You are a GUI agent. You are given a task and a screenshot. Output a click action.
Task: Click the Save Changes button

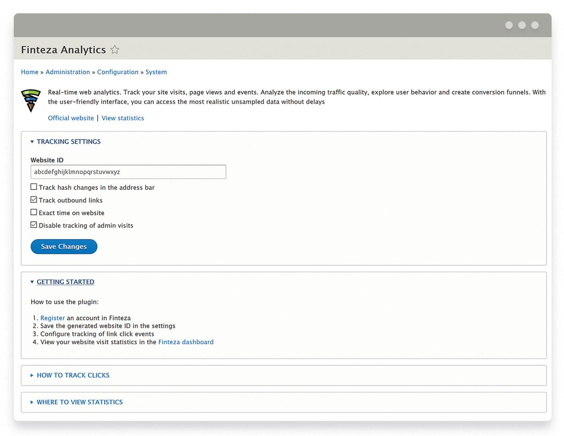64,246
